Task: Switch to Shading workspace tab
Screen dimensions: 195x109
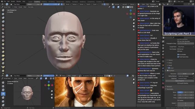Action: click(x=68, y=2)
